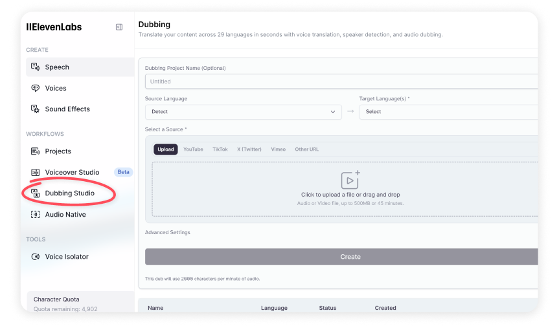Click the Language column header

pos(274,308)
